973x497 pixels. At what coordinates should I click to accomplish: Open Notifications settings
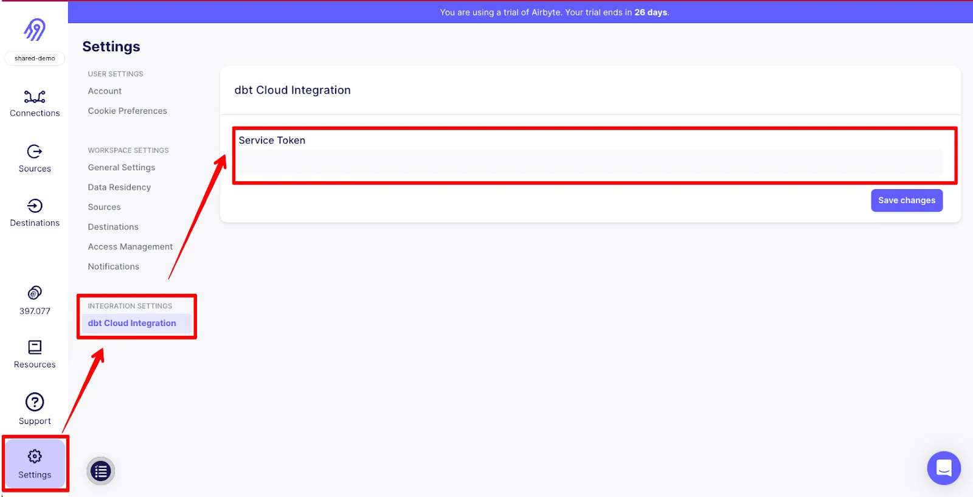[x=113, y=266]
